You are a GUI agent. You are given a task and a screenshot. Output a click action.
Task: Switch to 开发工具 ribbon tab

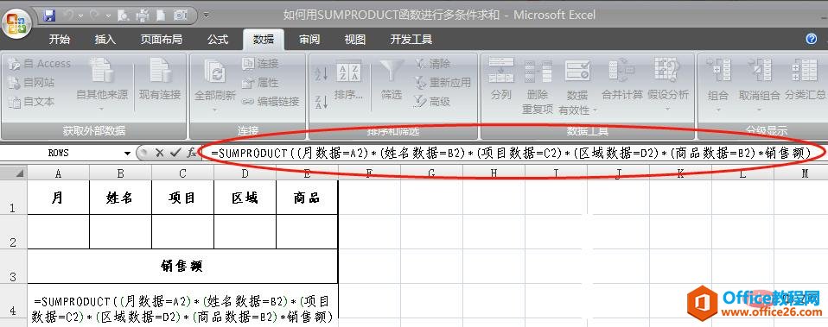pos(411,40)
